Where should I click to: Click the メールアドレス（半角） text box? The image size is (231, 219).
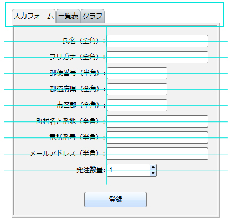point(157,154)
